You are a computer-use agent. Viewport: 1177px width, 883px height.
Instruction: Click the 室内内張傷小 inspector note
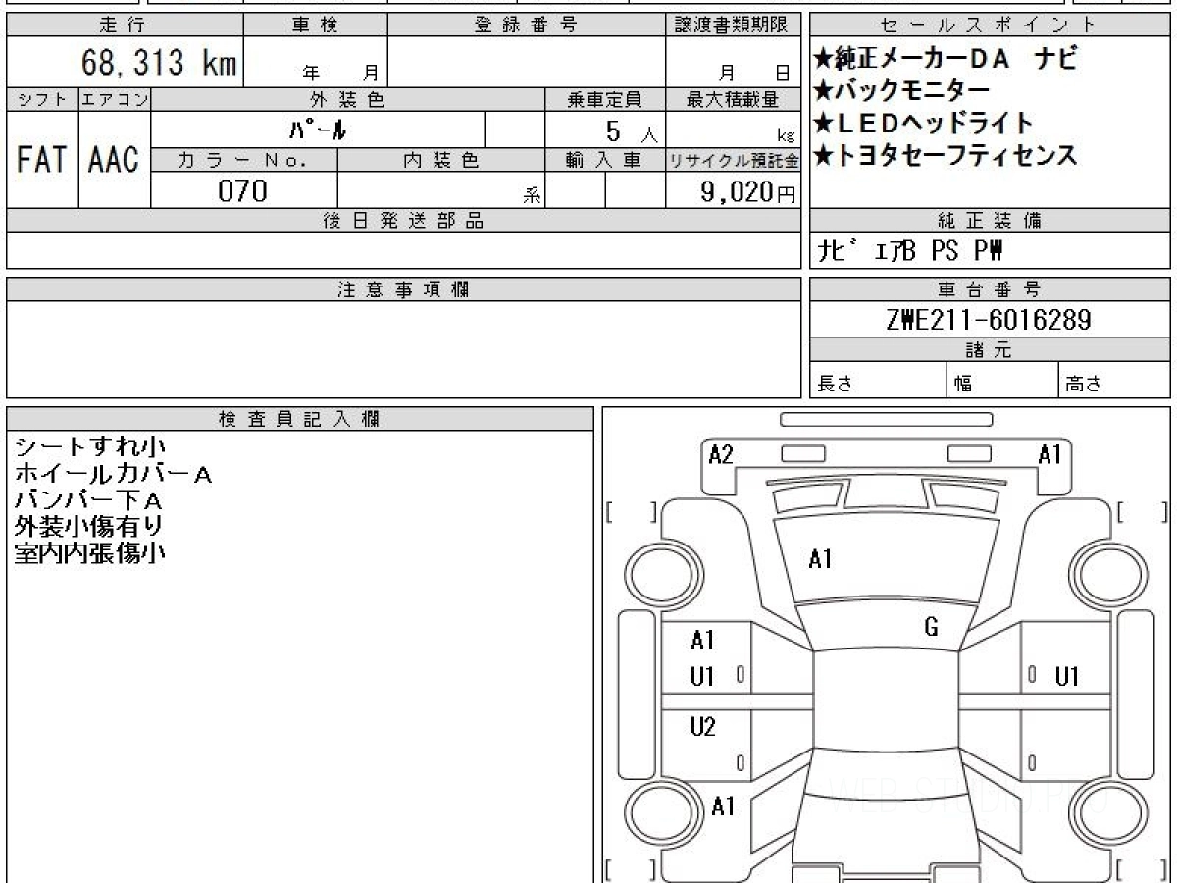89,553
